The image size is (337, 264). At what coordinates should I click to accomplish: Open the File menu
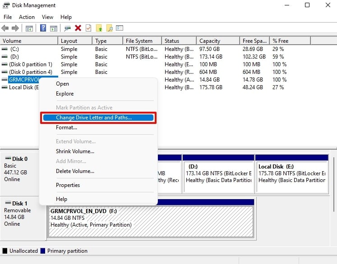[8, 17]
